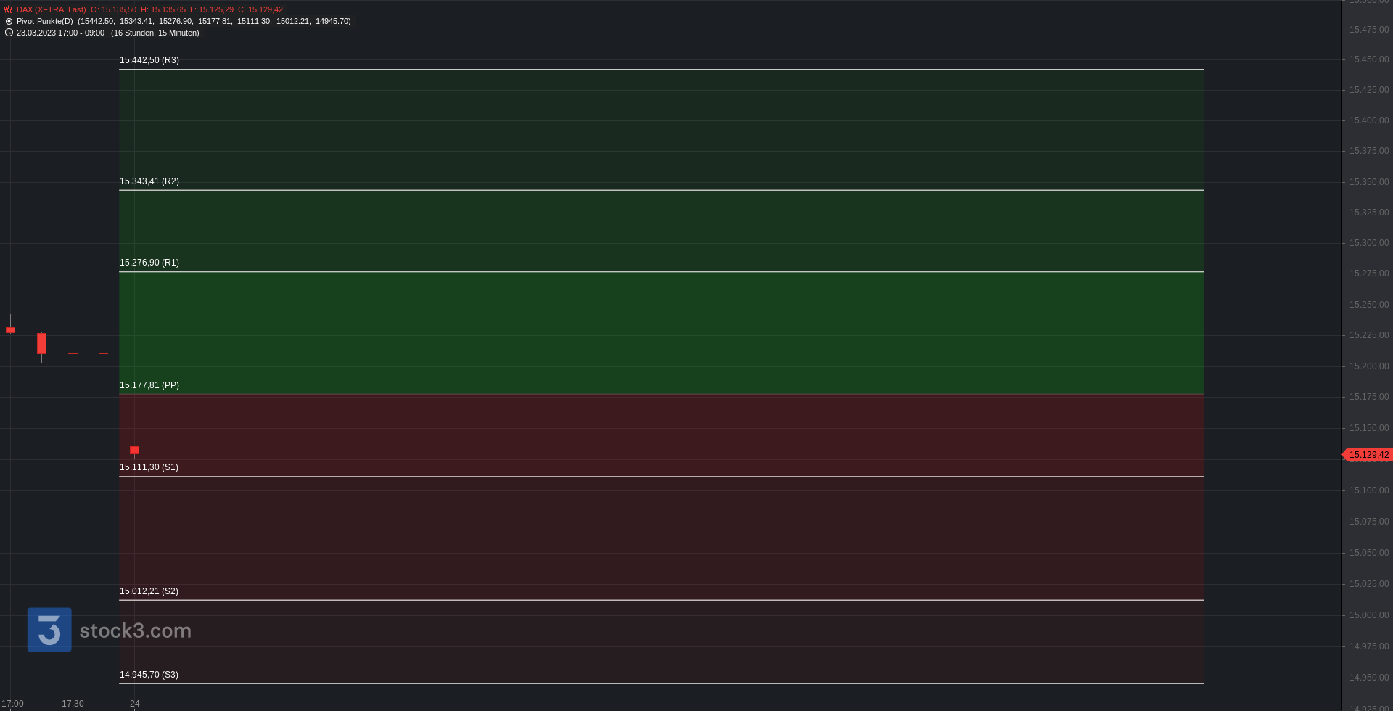Click the clock icon next to the date range

[x=9, y=33]
